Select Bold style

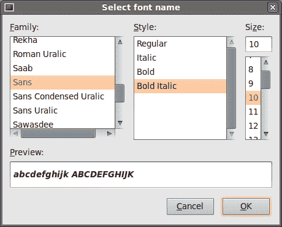coord(180,72)
